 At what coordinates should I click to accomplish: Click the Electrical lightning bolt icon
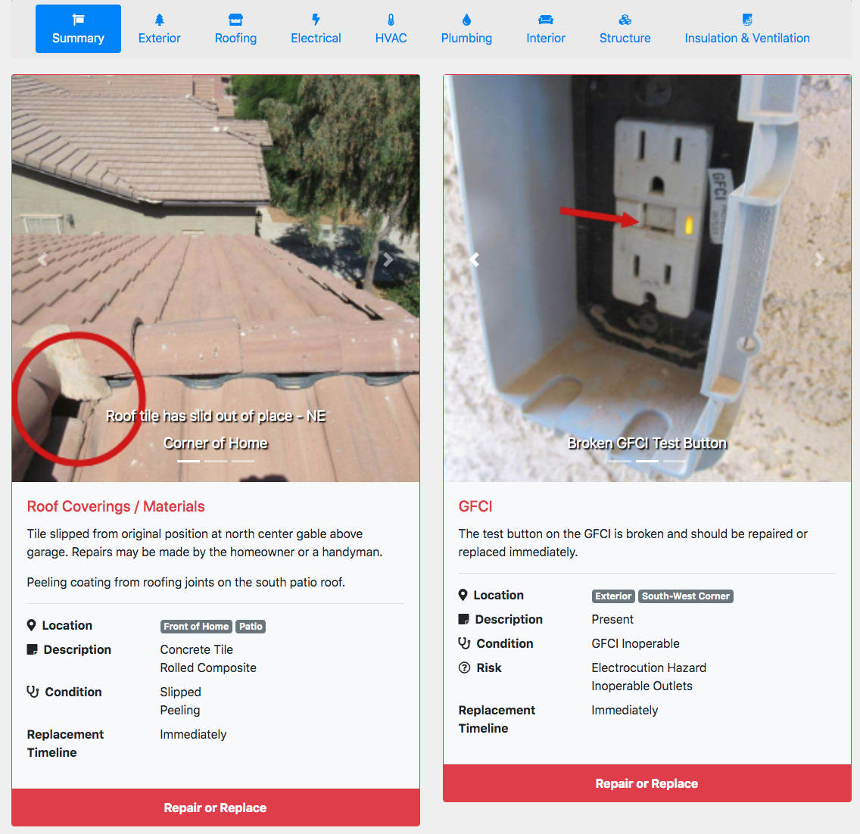pyautogui.click(x=316, y=20)
